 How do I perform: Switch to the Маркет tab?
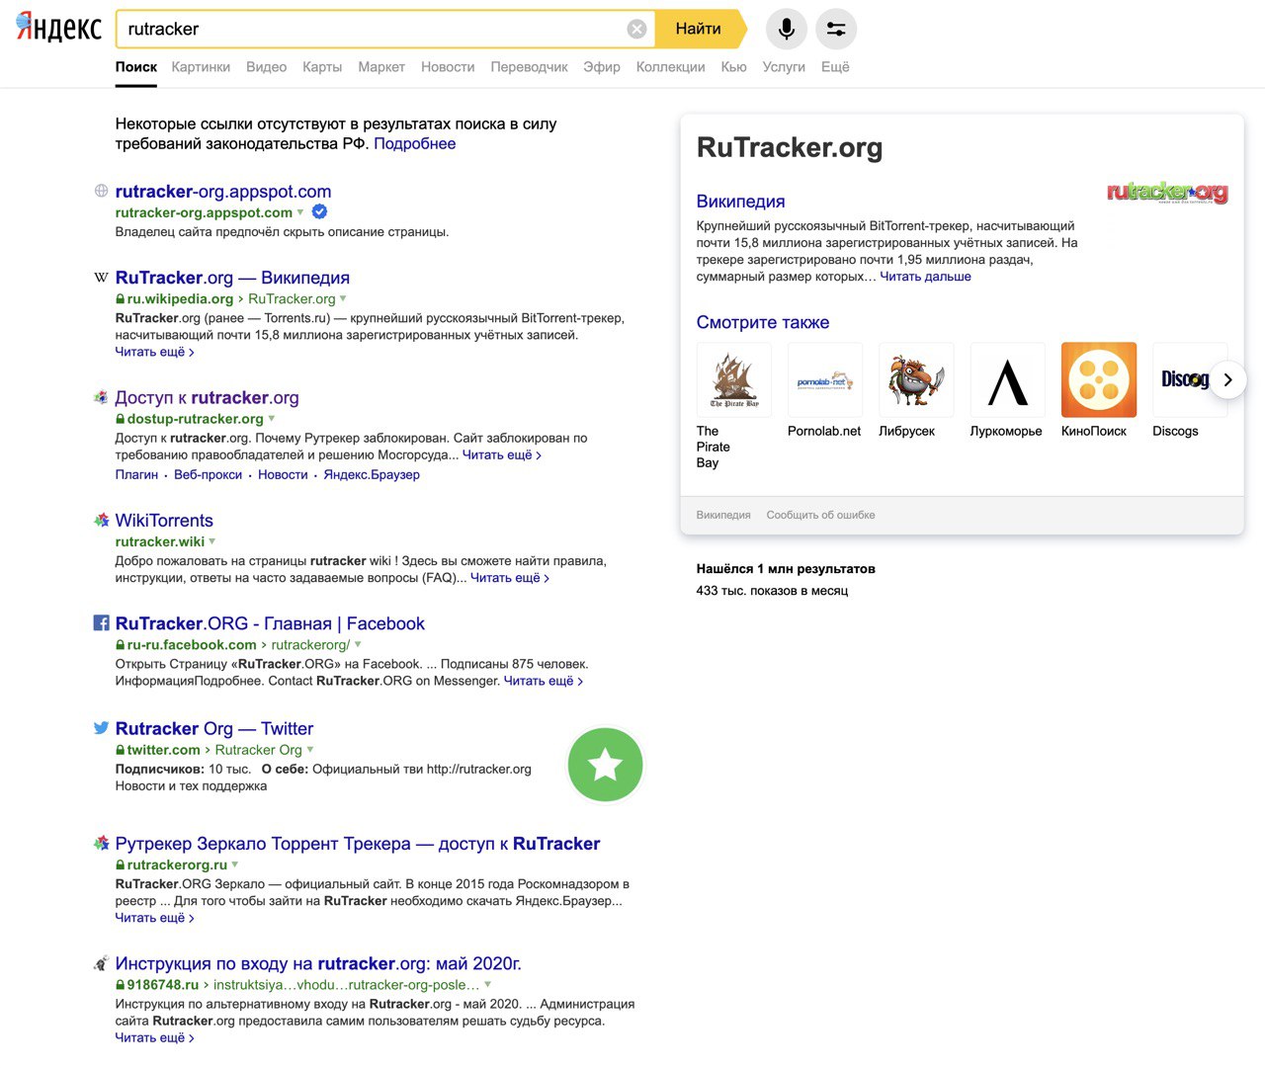coord(381,67)
